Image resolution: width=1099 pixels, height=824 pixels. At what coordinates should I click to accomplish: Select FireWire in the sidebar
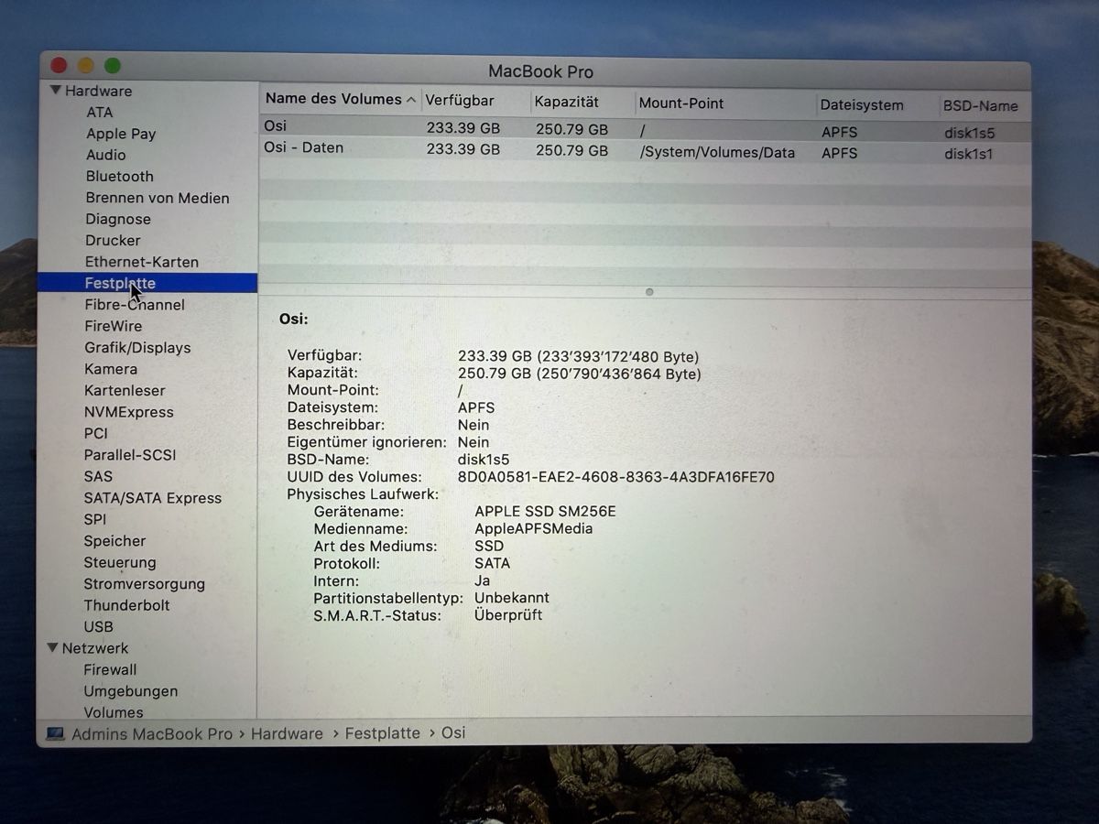coord(114,326)
